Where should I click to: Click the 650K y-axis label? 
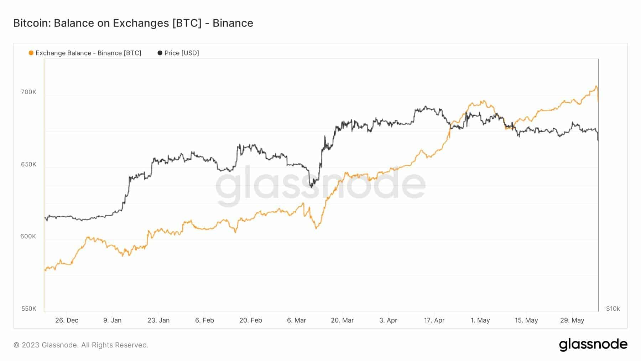click(28, 164)
